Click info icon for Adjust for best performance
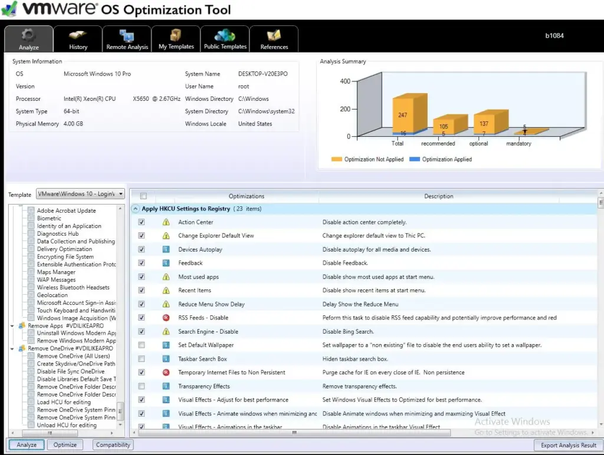The height and width of the screenshot is (455, 604). click(x=166, y=400)
